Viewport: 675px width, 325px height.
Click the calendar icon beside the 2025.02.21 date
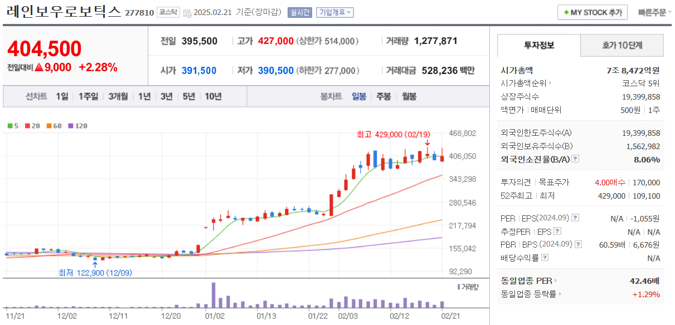[x=188, y=12]
